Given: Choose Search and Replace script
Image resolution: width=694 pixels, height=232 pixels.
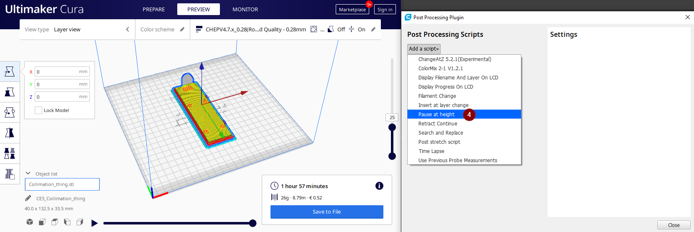Looking at the screenshot, I should [464, 133].
